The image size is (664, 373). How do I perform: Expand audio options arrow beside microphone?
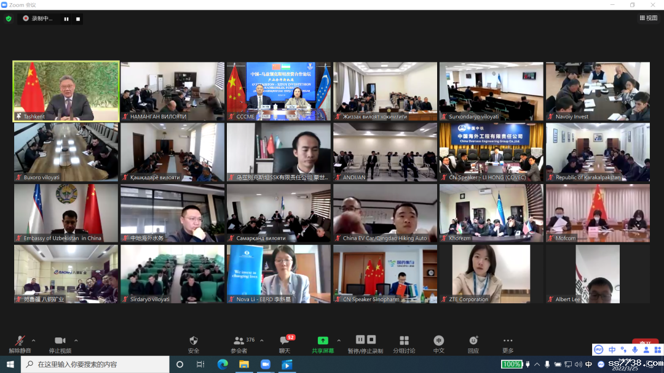click(x=34, y=340)
